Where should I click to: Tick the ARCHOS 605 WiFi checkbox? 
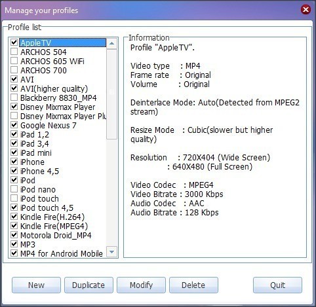14,61
